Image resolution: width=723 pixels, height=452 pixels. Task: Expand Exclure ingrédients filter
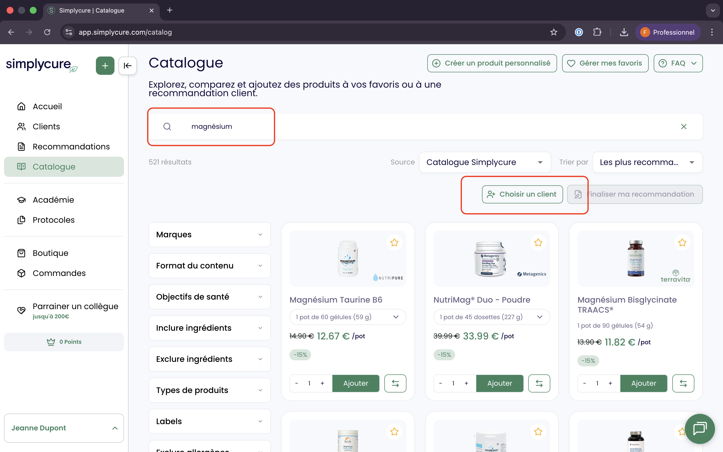coord(209,359)
